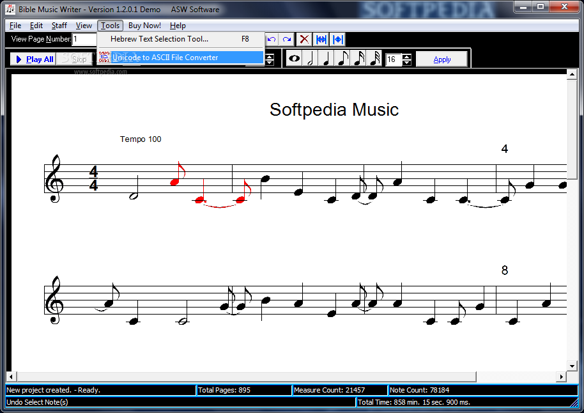Click the red selected eighth note with upward stem

pos(178,174)
